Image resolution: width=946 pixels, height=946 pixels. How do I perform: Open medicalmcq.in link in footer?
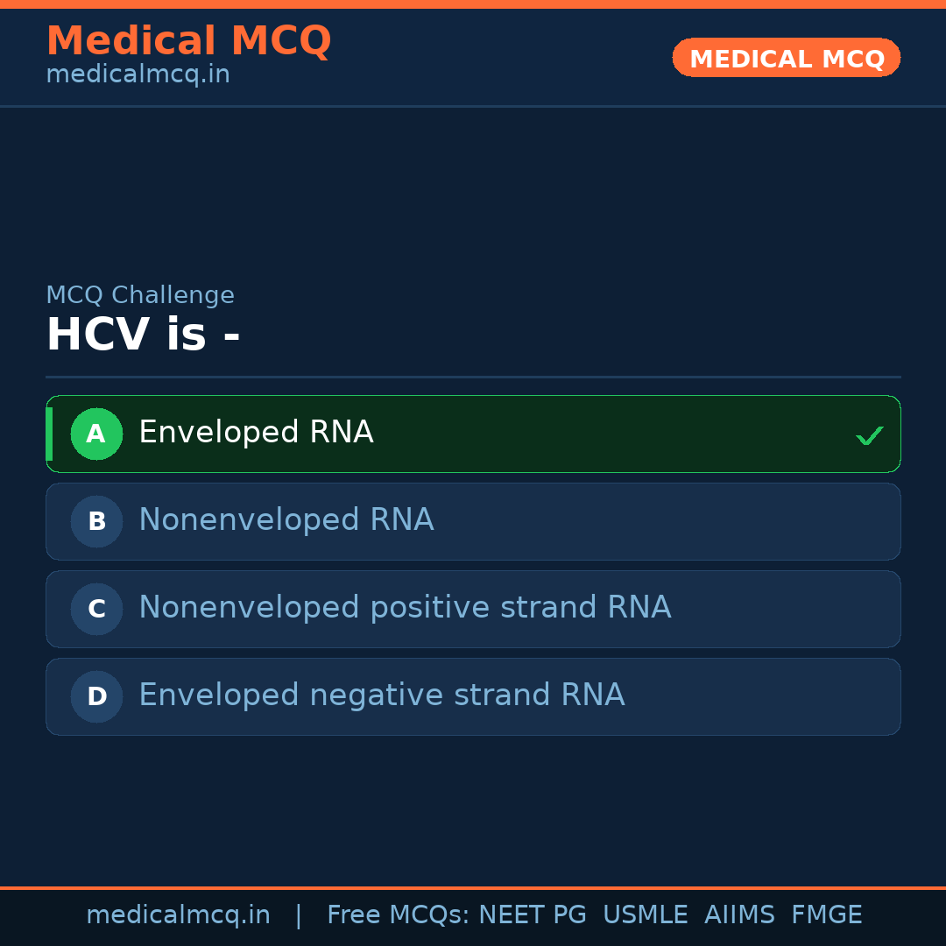(178, 915)
